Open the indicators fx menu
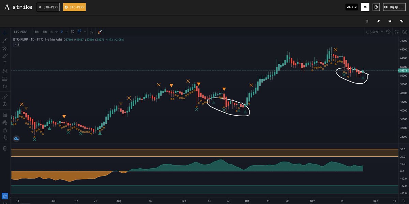The width and height of the screenshot is (409, 204). tap(91, 32)
